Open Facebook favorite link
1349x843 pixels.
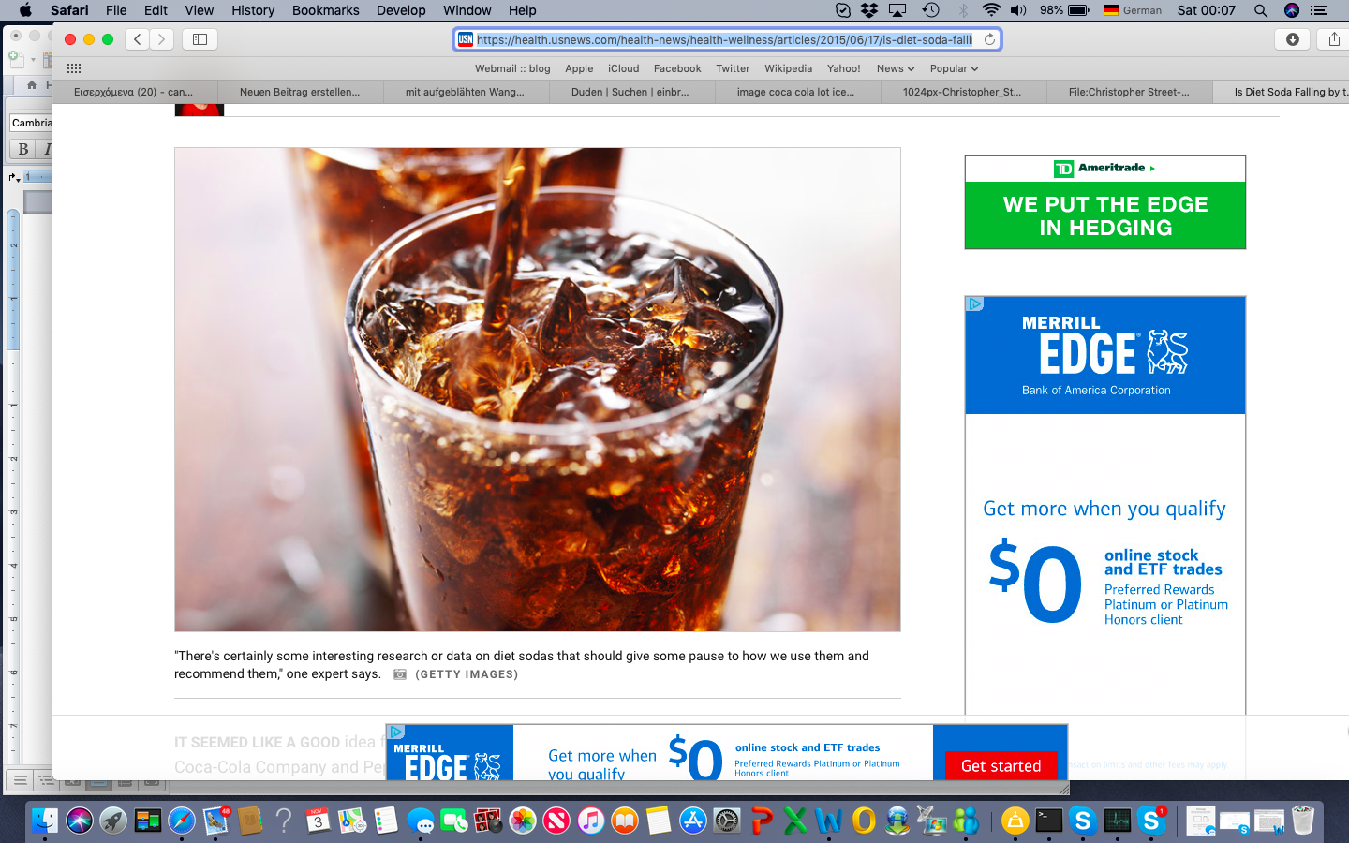[x=677, y=68]
